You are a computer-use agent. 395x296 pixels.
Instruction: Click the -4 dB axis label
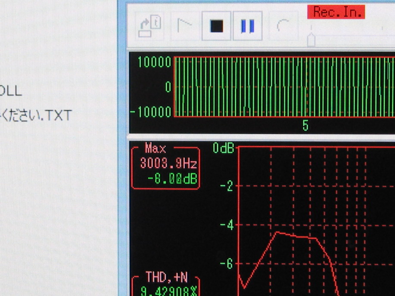[x=227, y=225]
